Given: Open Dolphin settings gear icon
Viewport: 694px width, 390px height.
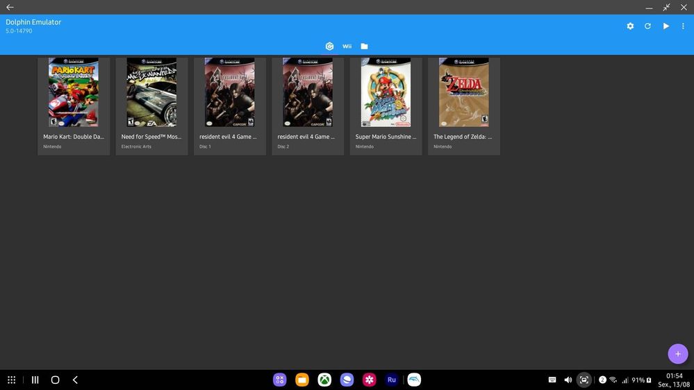Looking at the screenshot, I should pos(630,26).
